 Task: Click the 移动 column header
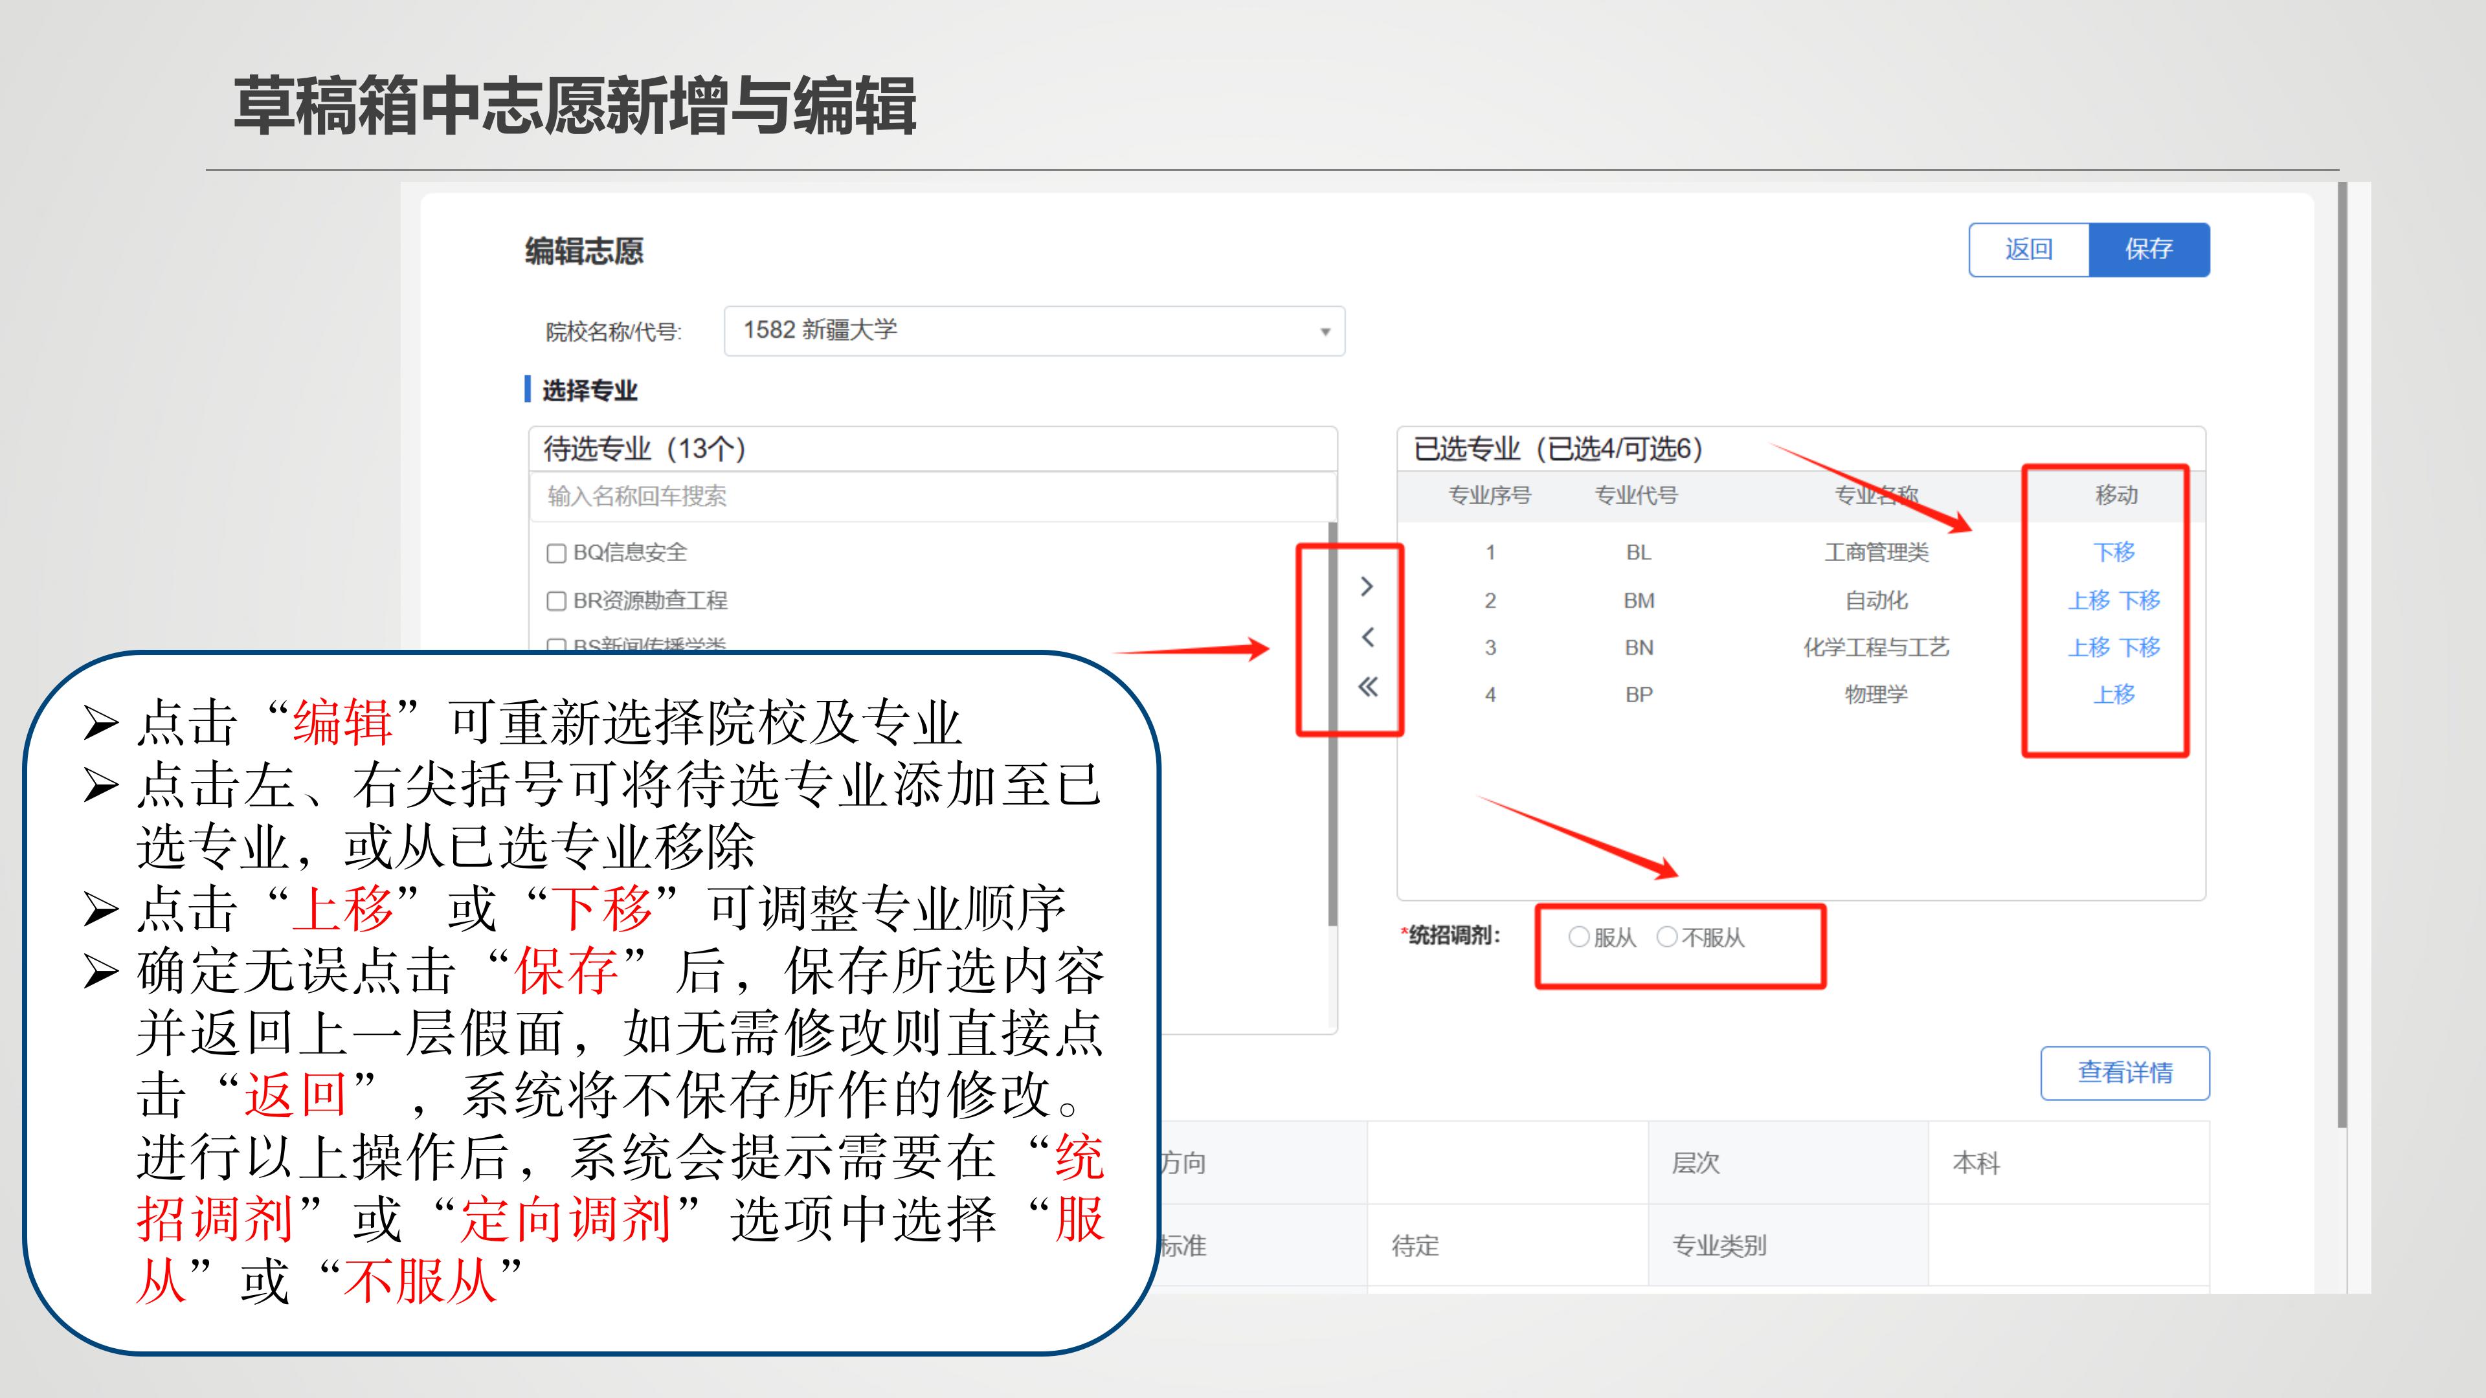tap(2116, 496)
